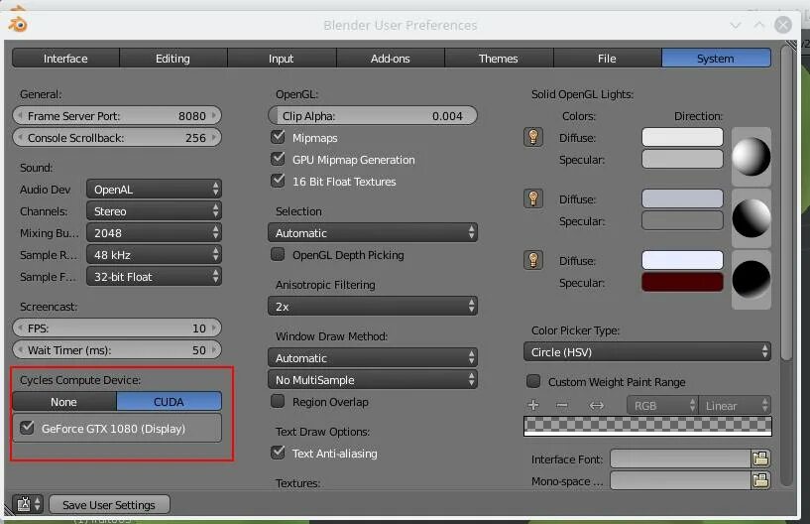
Task: Open the Mixing Buffer 2048 dropdown
Action: [154, 233]
